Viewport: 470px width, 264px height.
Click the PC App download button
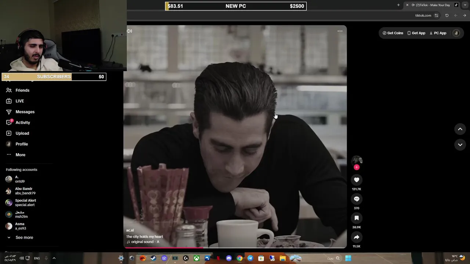point(438,33)
